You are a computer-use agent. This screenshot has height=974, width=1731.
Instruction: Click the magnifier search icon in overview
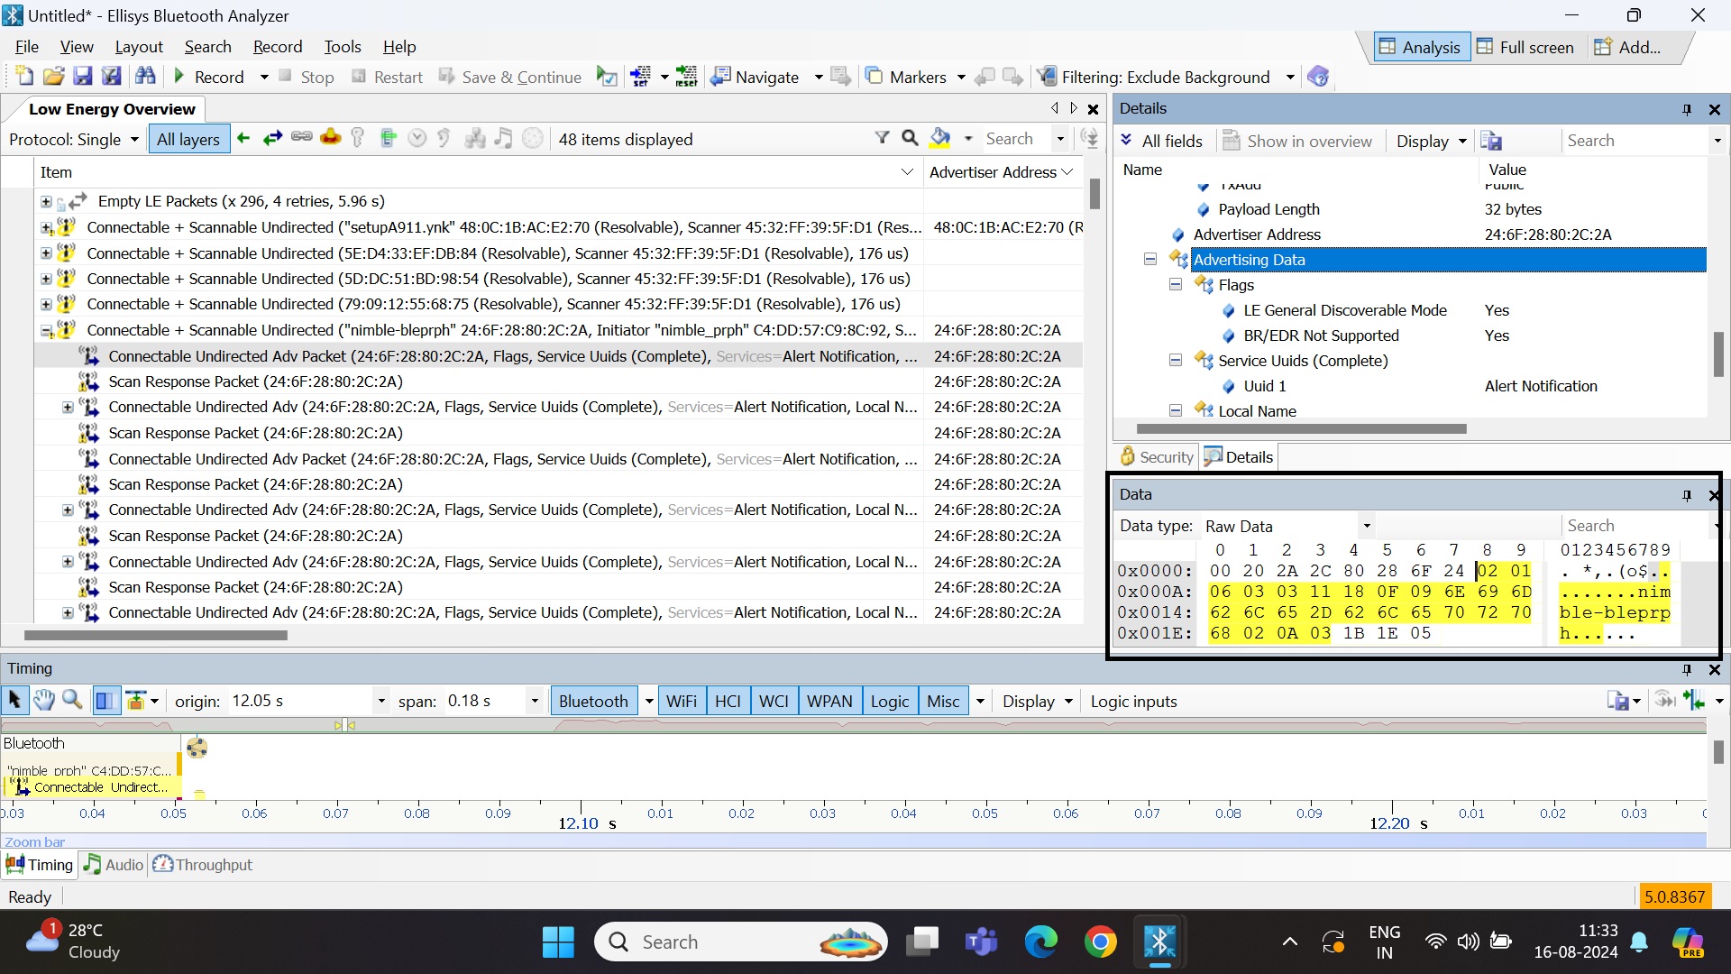[x=910, y=138]
